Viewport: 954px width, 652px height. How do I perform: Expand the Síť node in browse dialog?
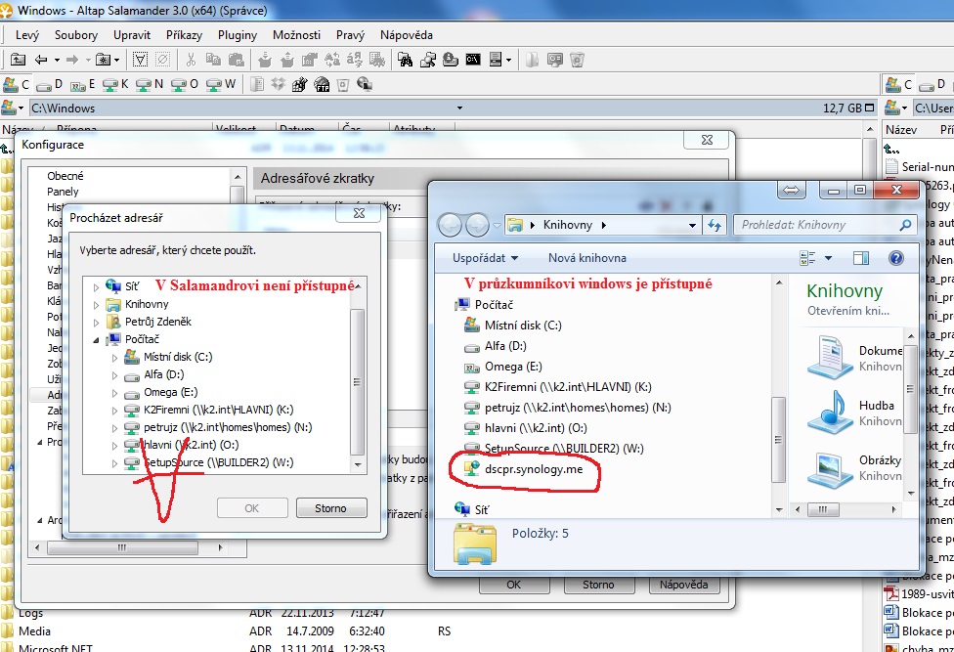coord(96,287)
